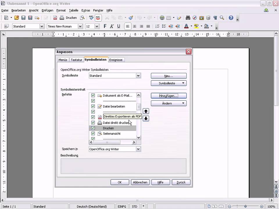279x209 pixels.
Task: Open Help with the question mark icon
Action: [231, 18]
